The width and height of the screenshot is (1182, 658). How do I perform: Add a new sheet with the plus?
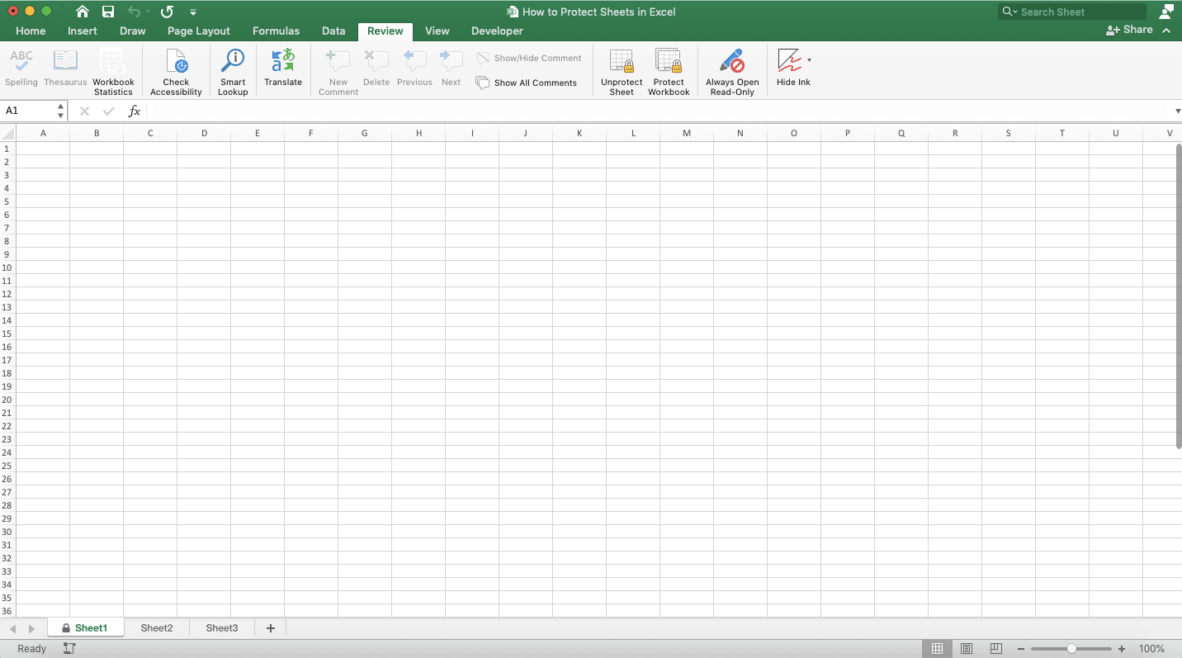pos(270,628)
